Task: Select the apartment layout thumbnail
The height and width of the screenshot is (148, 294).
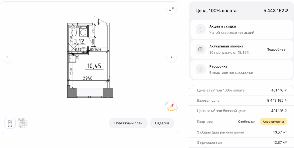Action: pyautogui.click(x=10, y=123)
